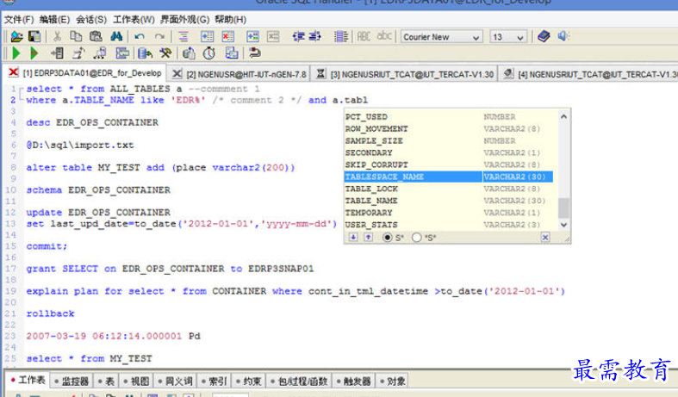This screenshot has height=397, width=678.
Task: Undo with the blue arrow icon
Action: tap(140, 37)
